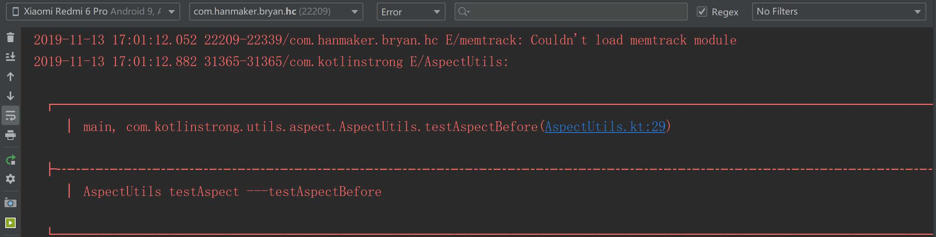Open the AspectUtils.kt:29 link

605,127
